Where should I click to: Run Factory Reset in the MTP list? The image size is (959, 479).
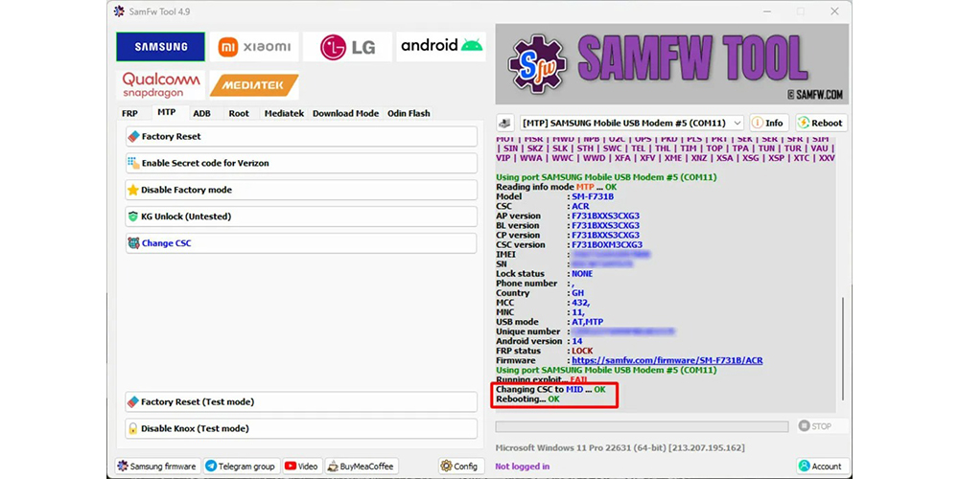tap(301, 137)
